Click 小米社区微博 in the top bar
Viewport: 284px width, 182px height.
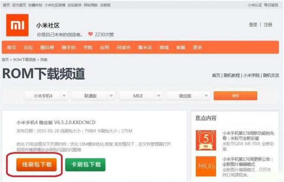coord(55,5)
